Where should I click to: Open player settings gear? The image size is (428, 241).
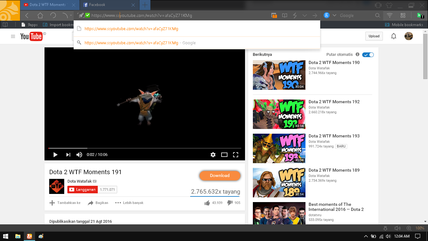point(213,154)
